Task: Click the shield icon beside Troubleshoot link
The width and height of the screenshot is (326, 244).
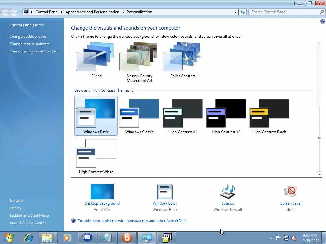Action: click(74, 221)
